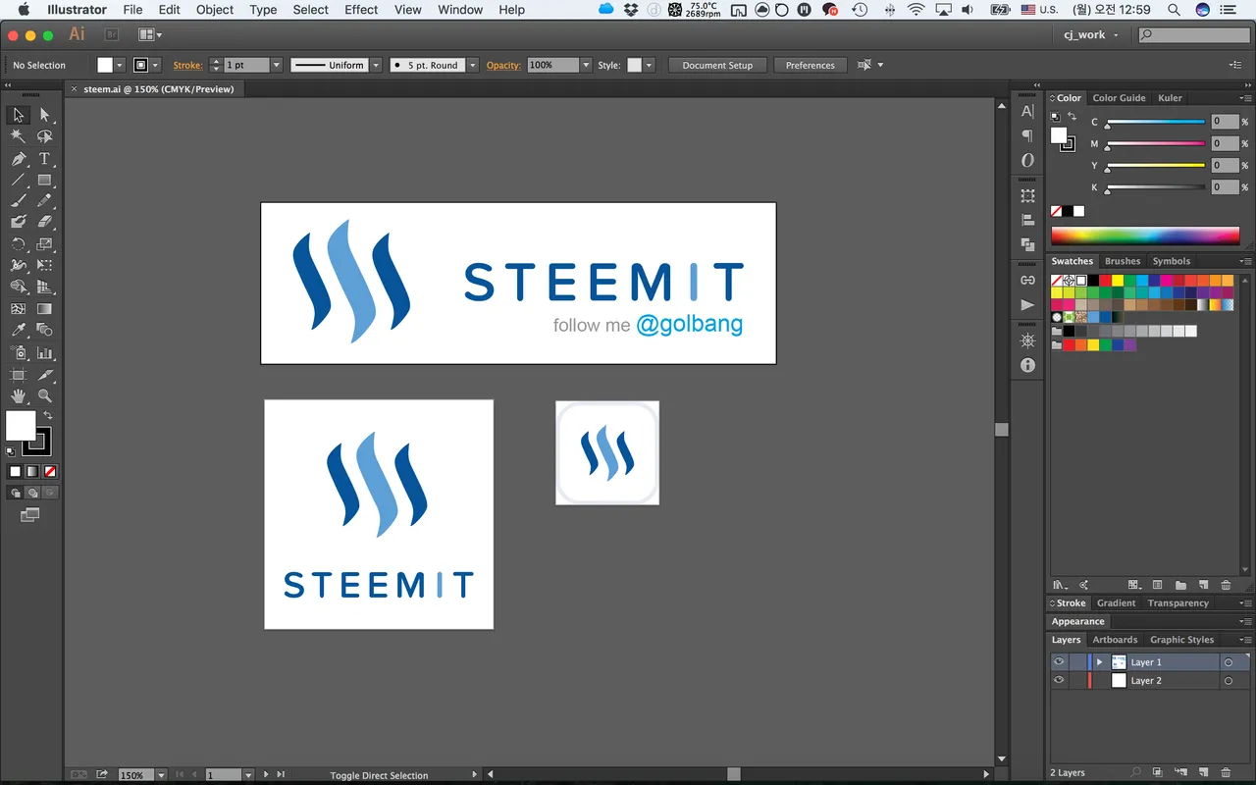Activate the Type tool
Viewport: 1256px width, 785px height.
pyautogui.click(x=45, y=159)
